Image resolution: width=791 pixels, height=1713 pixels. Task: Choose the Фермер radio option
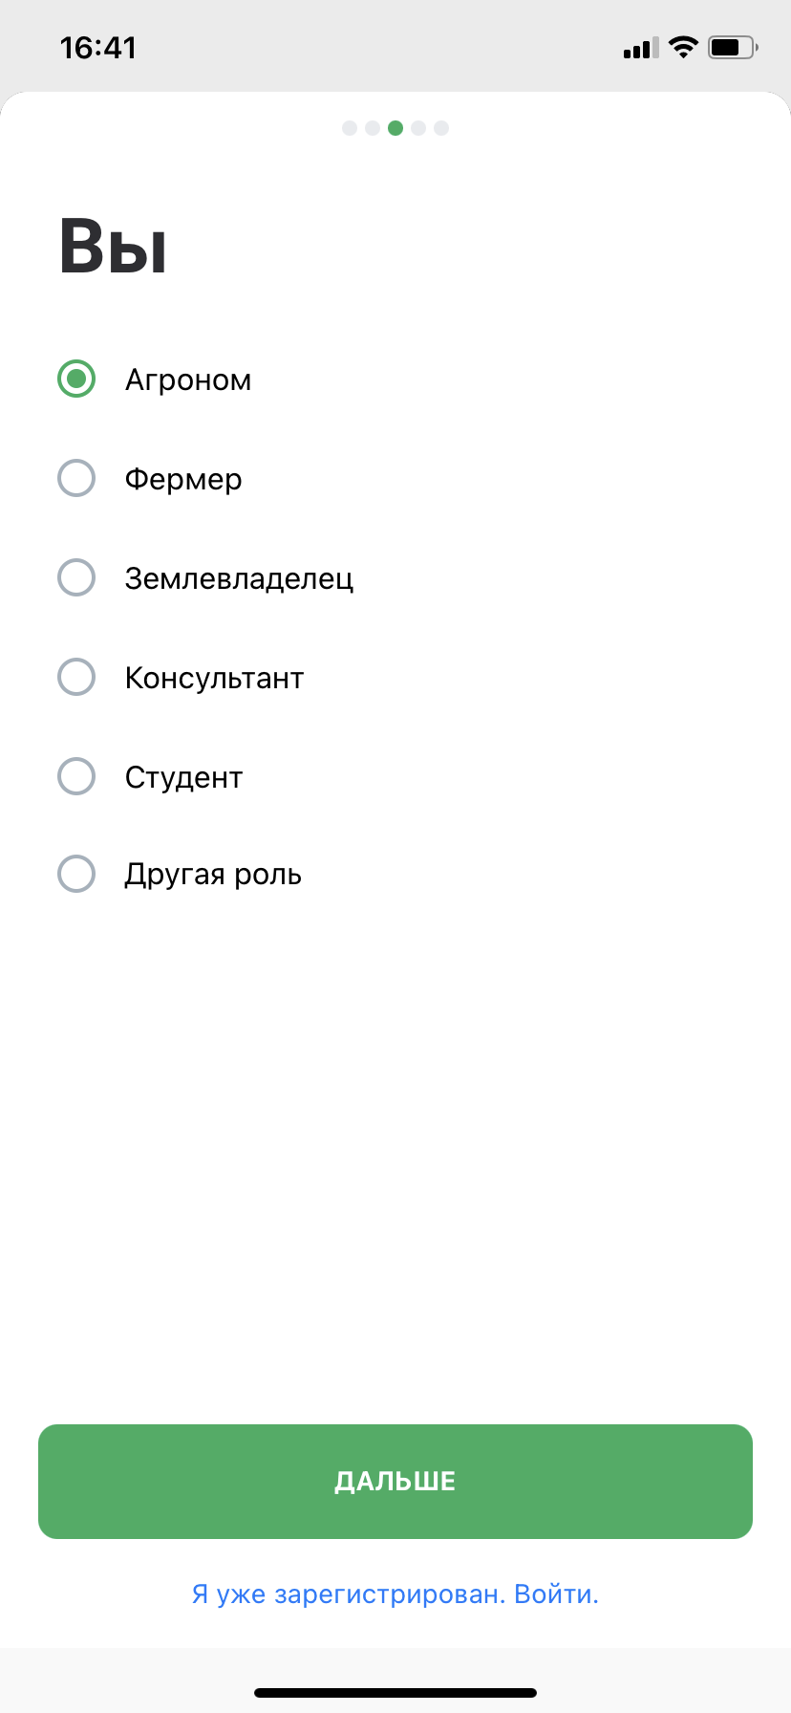tap(76, 478)
